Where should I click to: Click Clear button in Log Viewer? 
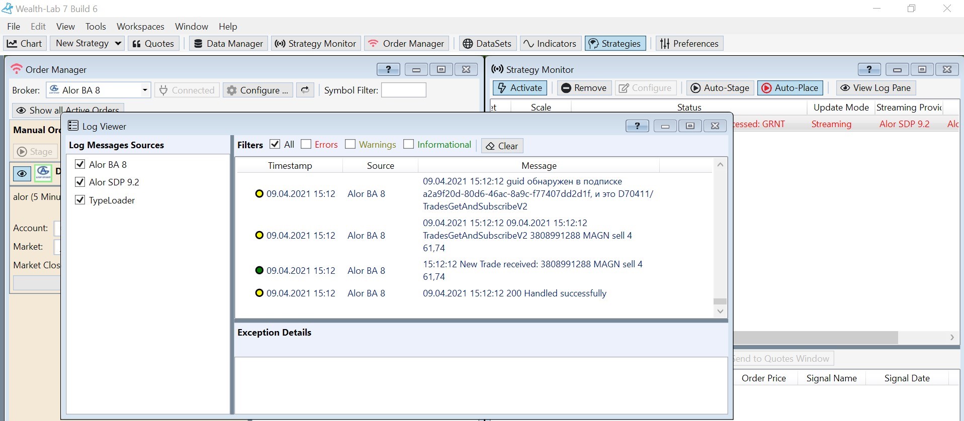click(x=502, y=146)
